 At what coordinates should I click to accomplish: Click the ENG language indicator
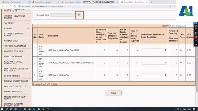[x=184, y=109]
